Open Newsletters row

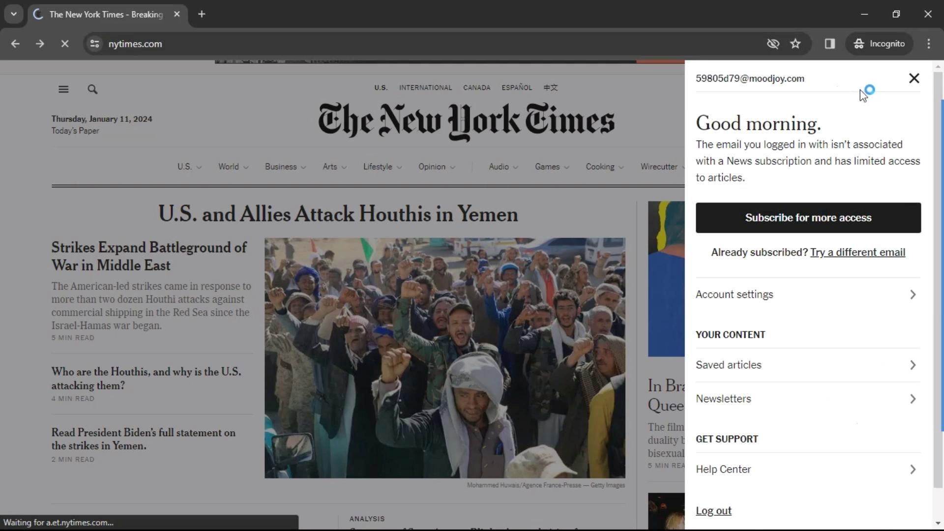(x=808, y=399)
